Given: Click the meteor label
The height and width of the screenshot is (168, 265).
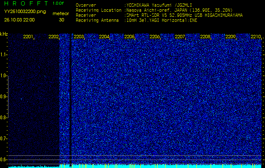Looking at the screenshot, I should 61,13.
